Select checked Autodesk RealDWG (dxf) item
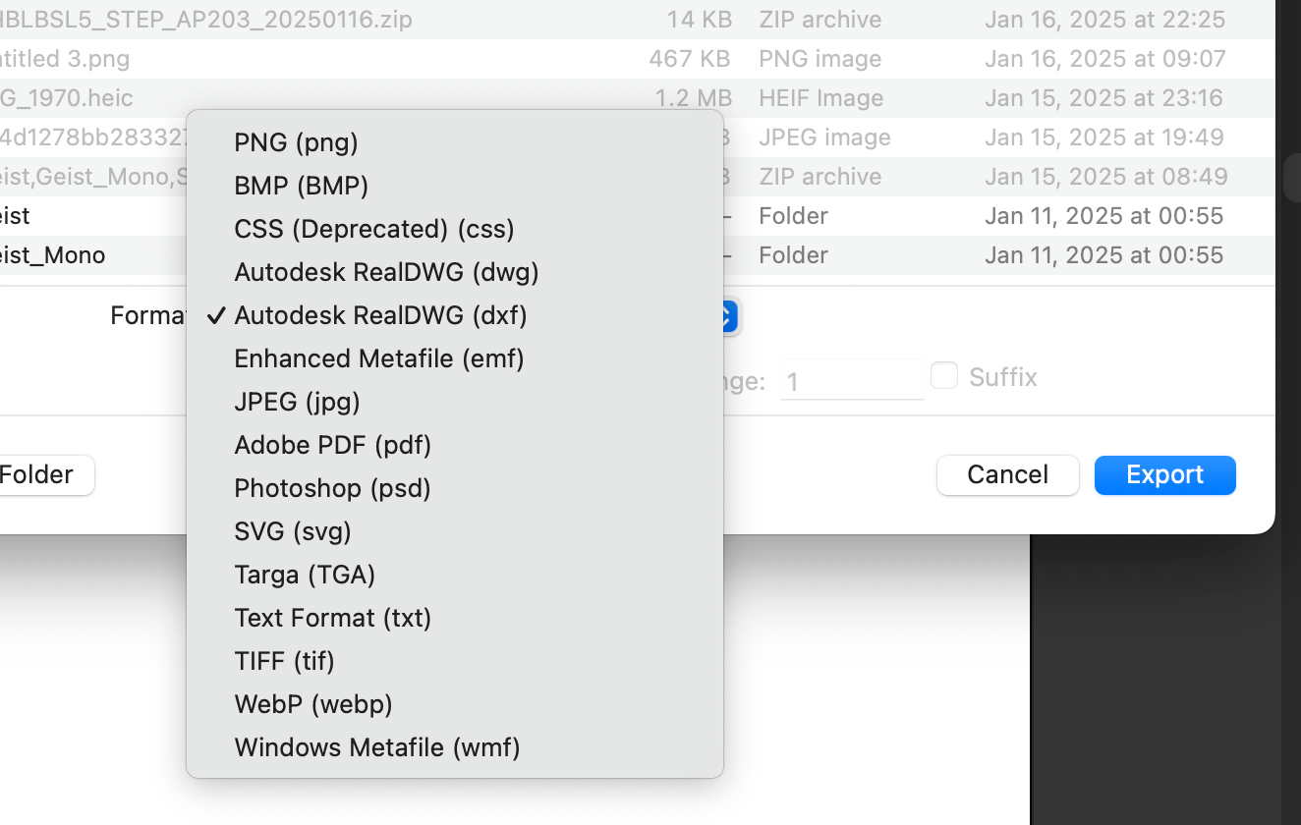 tap(380, 315)
